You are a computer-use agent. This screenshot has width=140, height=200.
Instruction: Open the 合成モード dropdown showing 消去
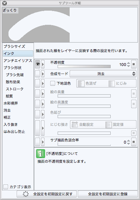(103, 74)
